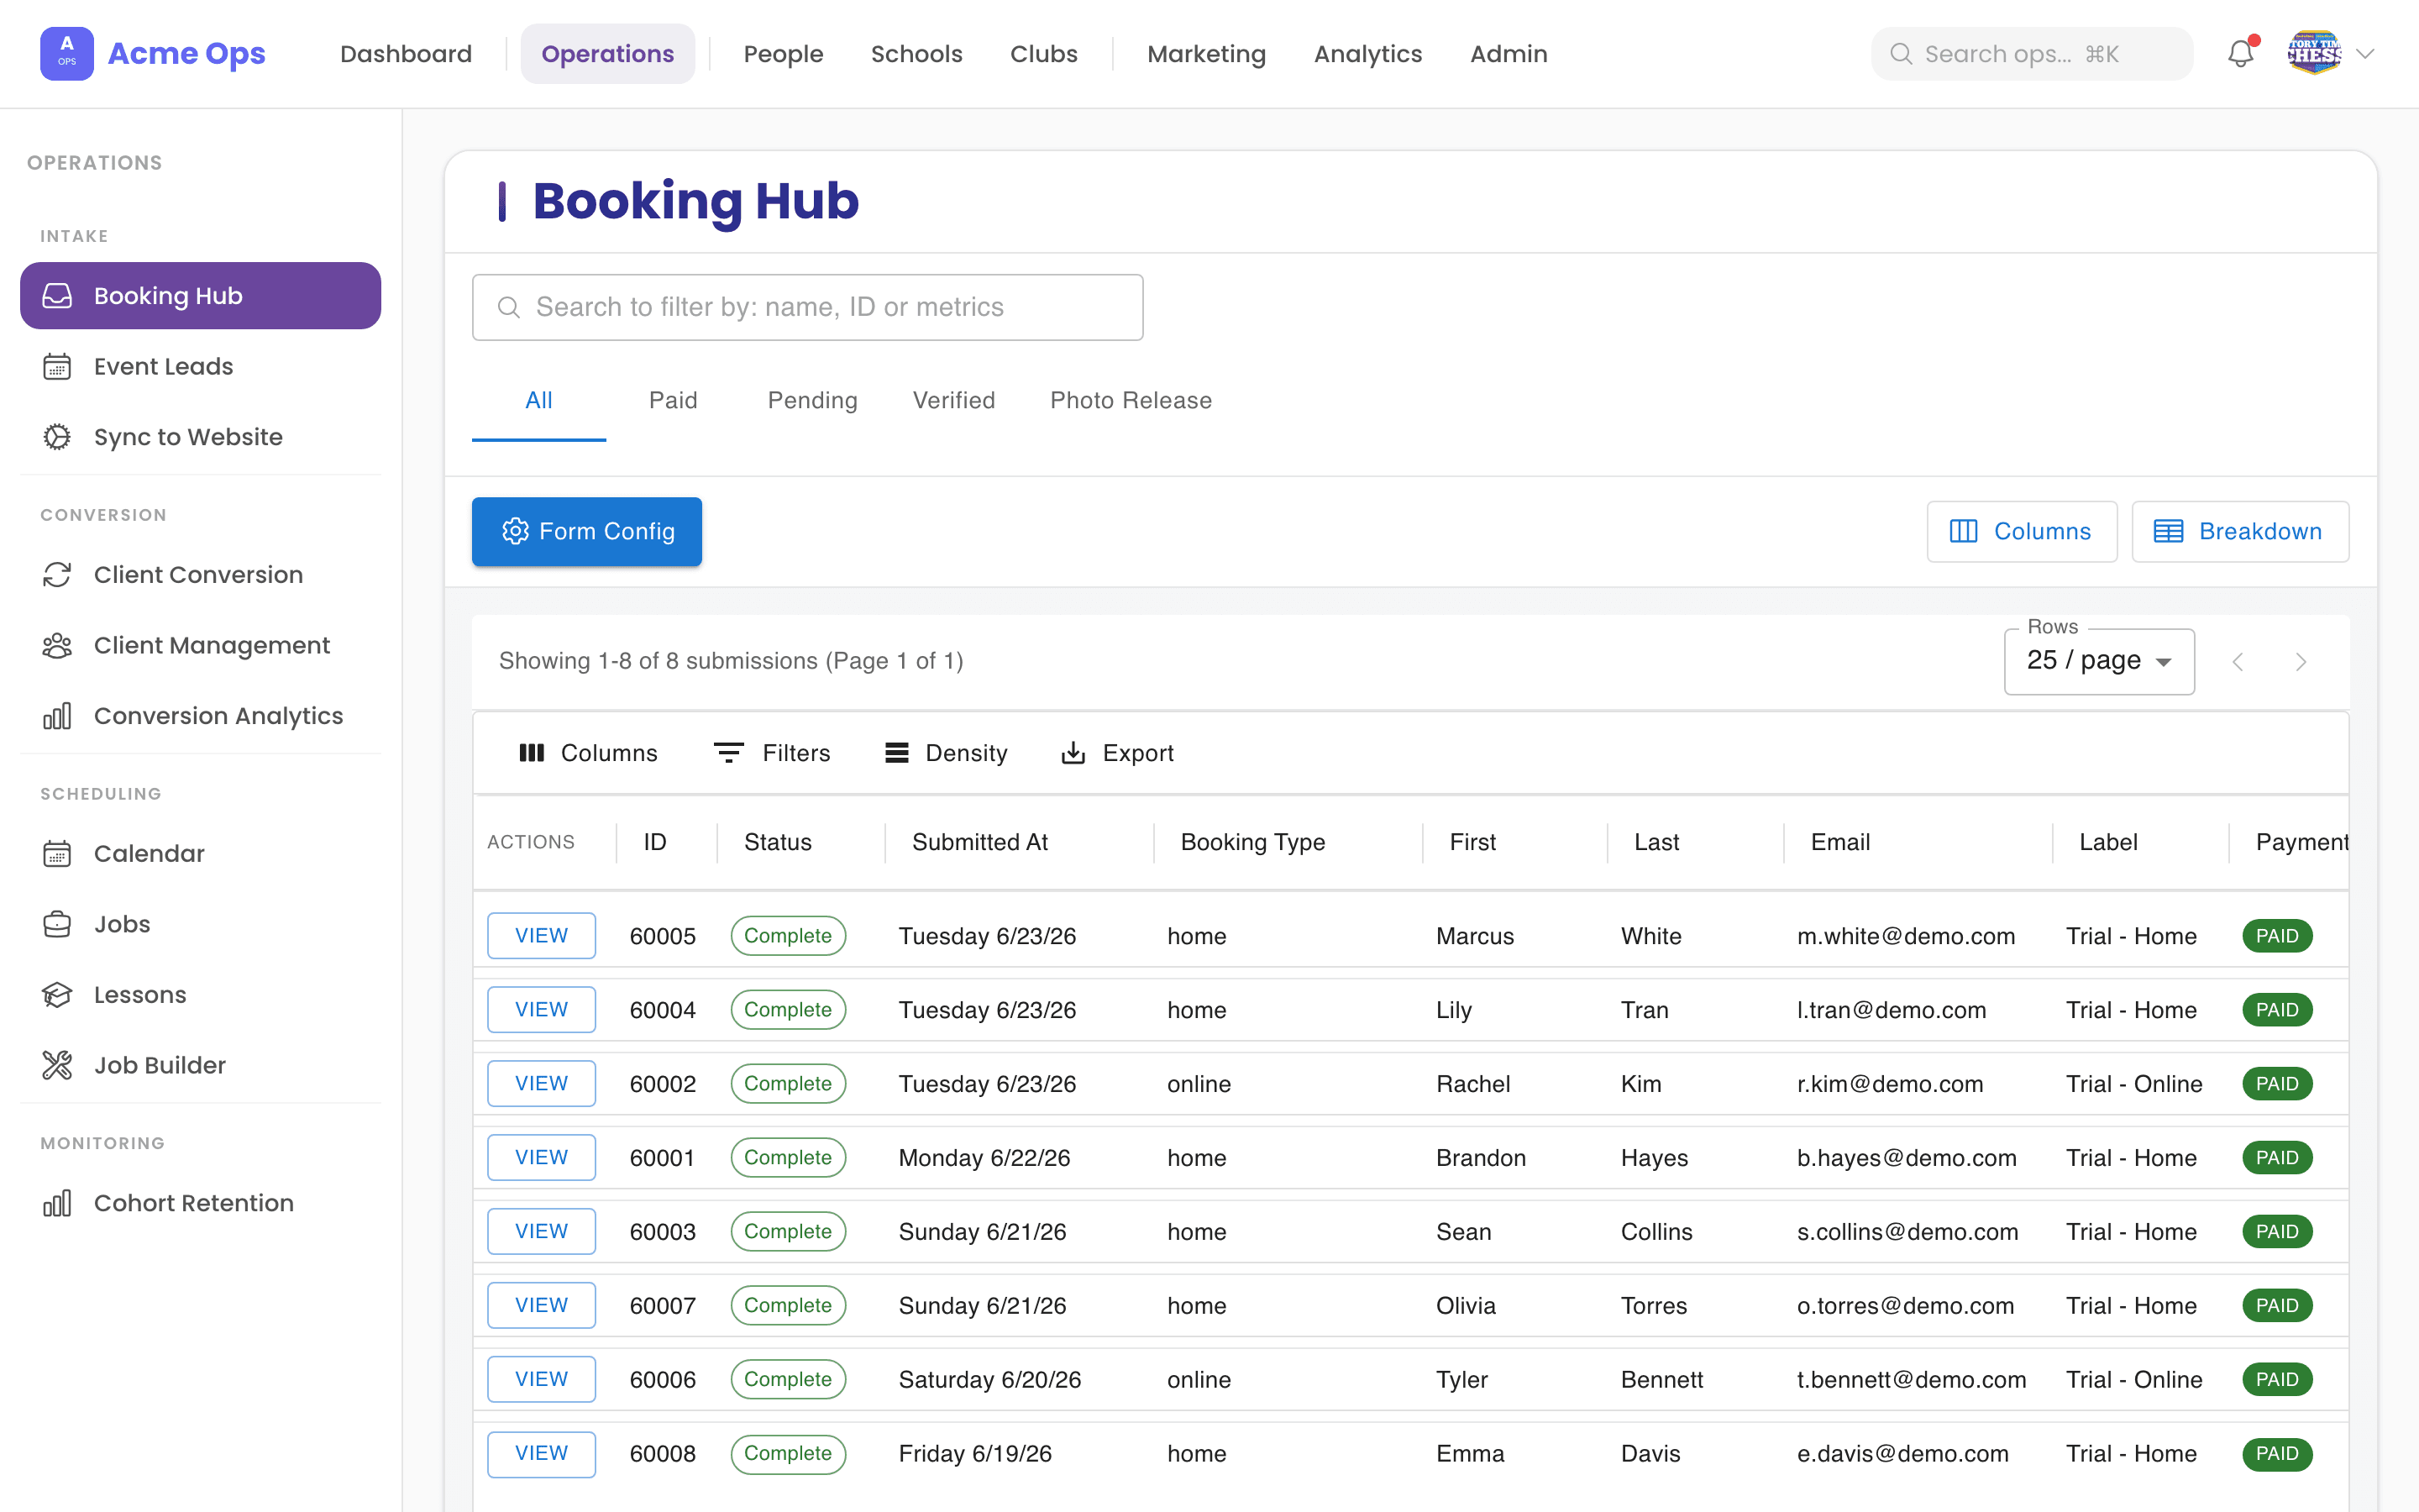The width and height of the screenshot is (2419, 1512).
Task: Switch to the Verified tab
Action: (953, 401)
